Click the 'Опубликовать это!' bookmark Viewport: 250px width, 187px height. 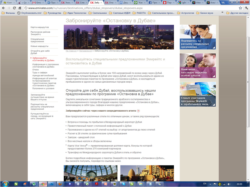[29, 13]
